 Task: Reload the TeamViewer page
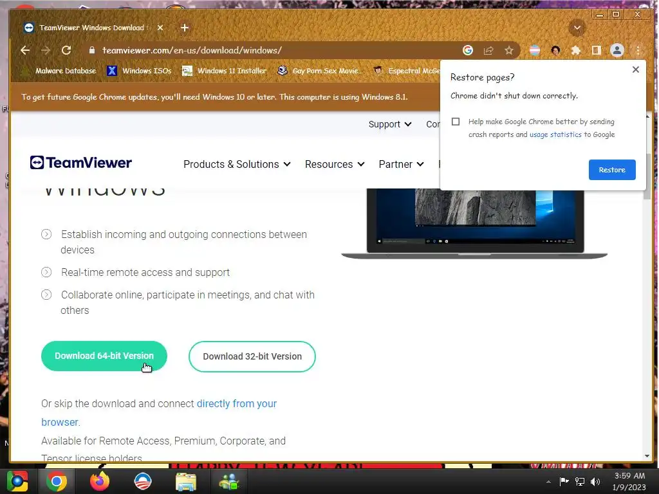coord(66,50)
